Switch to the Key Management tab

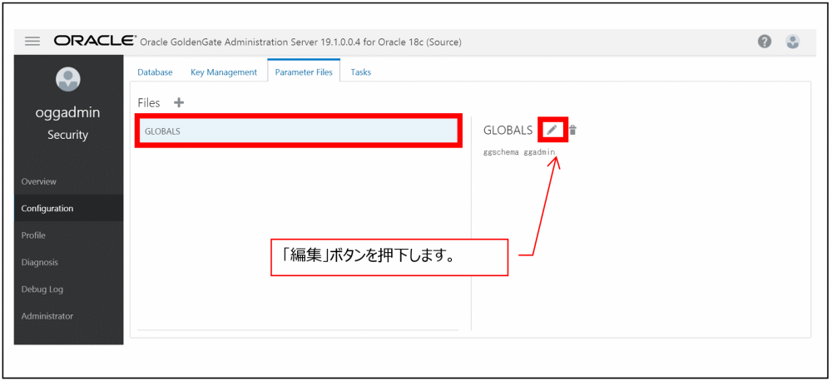tap(223, 72)
